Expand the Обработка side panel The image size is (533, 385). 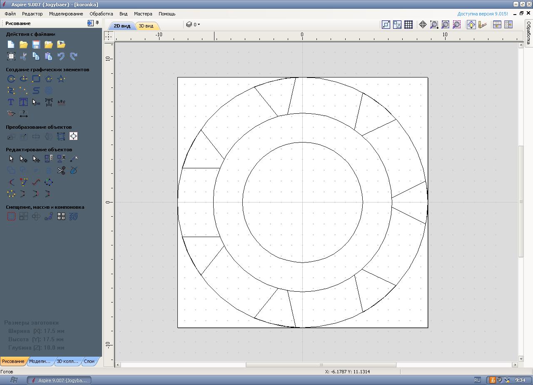(528, 33)
